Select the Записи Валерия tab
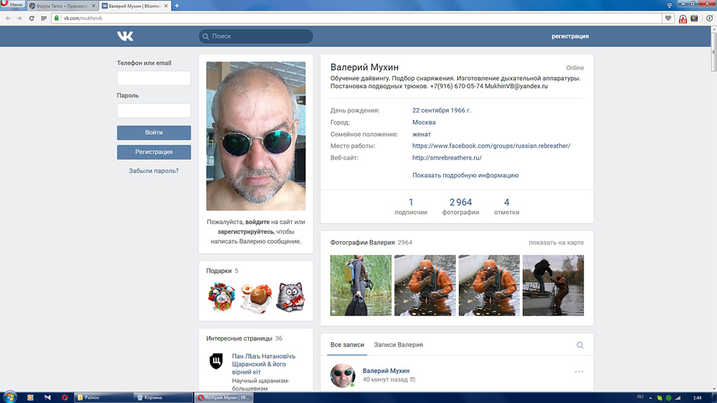Screen dimensions: 717x403 (x=398, y=344)
